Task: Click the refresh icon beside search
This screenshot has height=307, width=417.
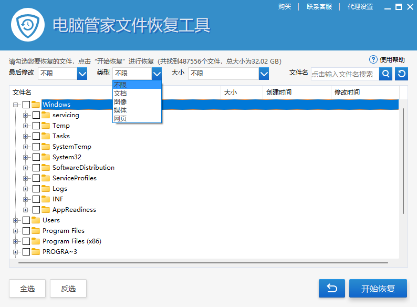Action: (x=401, y=74)
